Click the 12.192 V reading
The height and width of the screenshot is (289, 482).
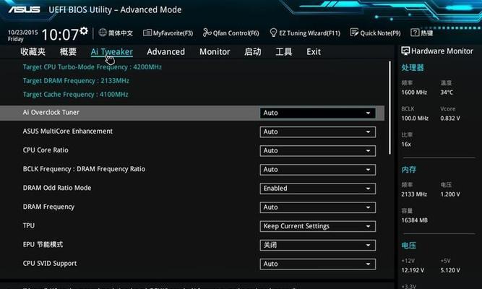click(x=413, y=270)
